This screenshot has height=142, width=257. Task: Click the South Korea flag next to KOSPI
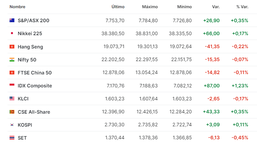click(x=12, y=125)
